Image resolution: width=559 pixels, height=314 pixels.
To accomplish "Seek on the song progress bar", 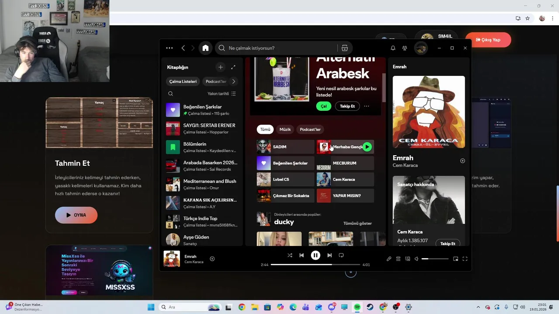I will [x=315, y=265].
